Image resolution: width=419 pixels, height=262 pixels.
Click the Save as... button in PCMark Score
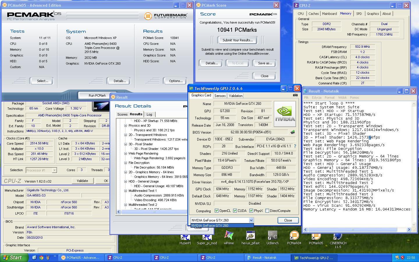[x=265, y=63]
